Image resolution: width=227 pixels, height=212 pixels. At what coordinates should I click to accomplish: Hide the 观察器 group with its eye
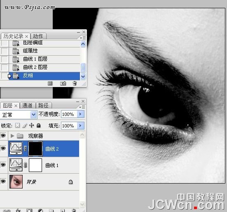pyautogui.click(x=3, y=136)
